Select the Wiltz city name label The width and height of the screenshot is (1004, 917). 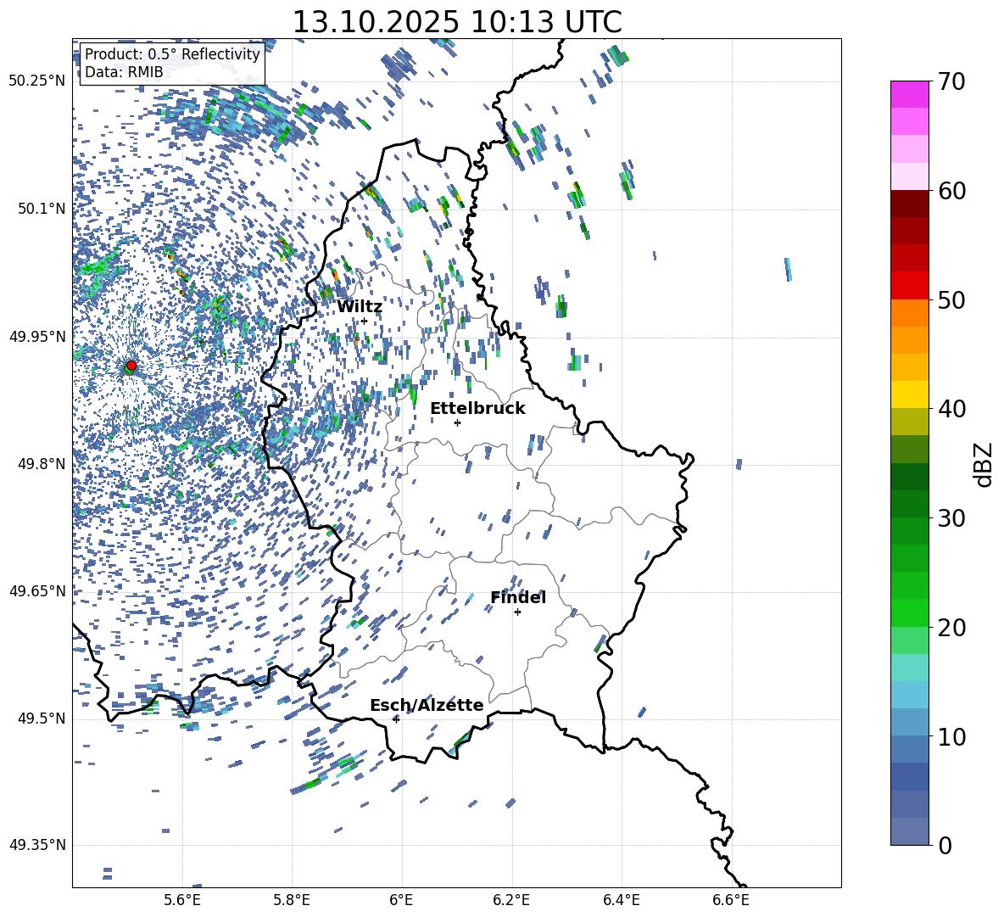pos(360,306)
